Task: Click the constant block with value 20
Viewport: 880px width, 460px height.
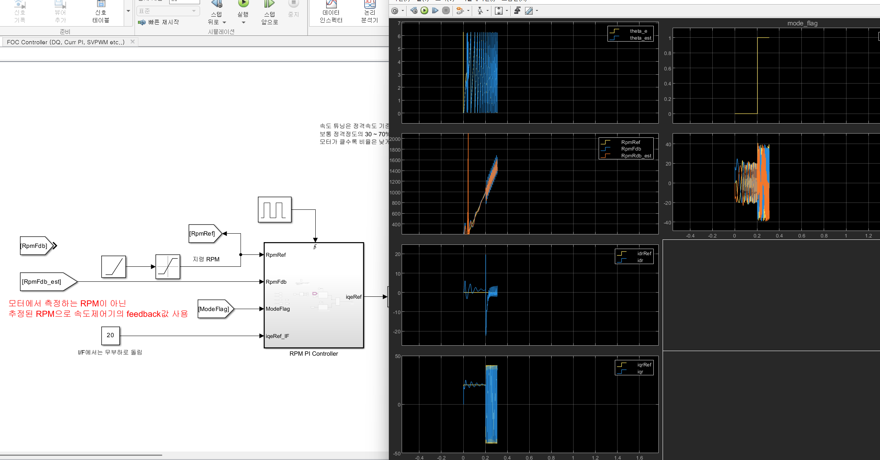Action: click(110, 335)
